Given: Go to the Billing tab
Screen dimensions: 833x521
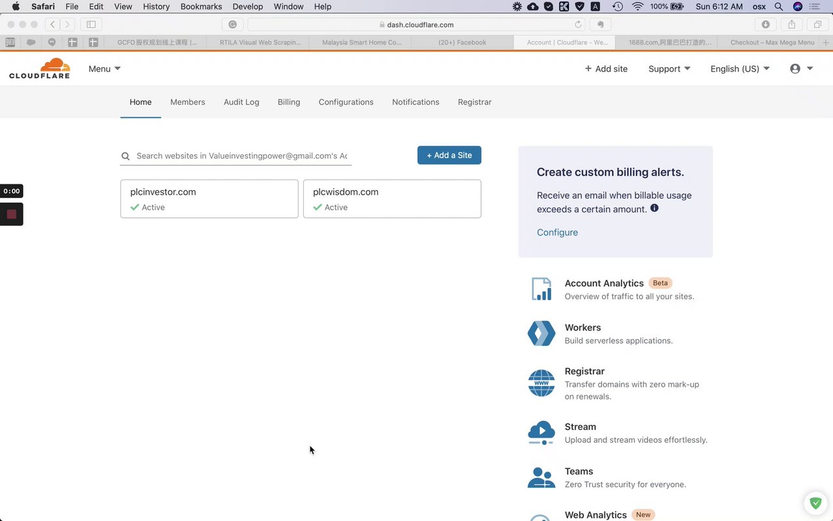Looking at the screenshot, I should click(289, 102).
